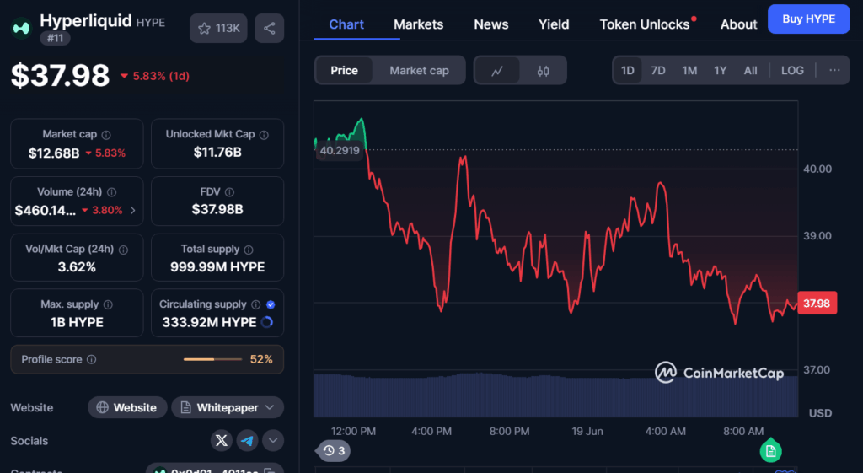
Task: Open the project Website link
Action: pos(127,407)
